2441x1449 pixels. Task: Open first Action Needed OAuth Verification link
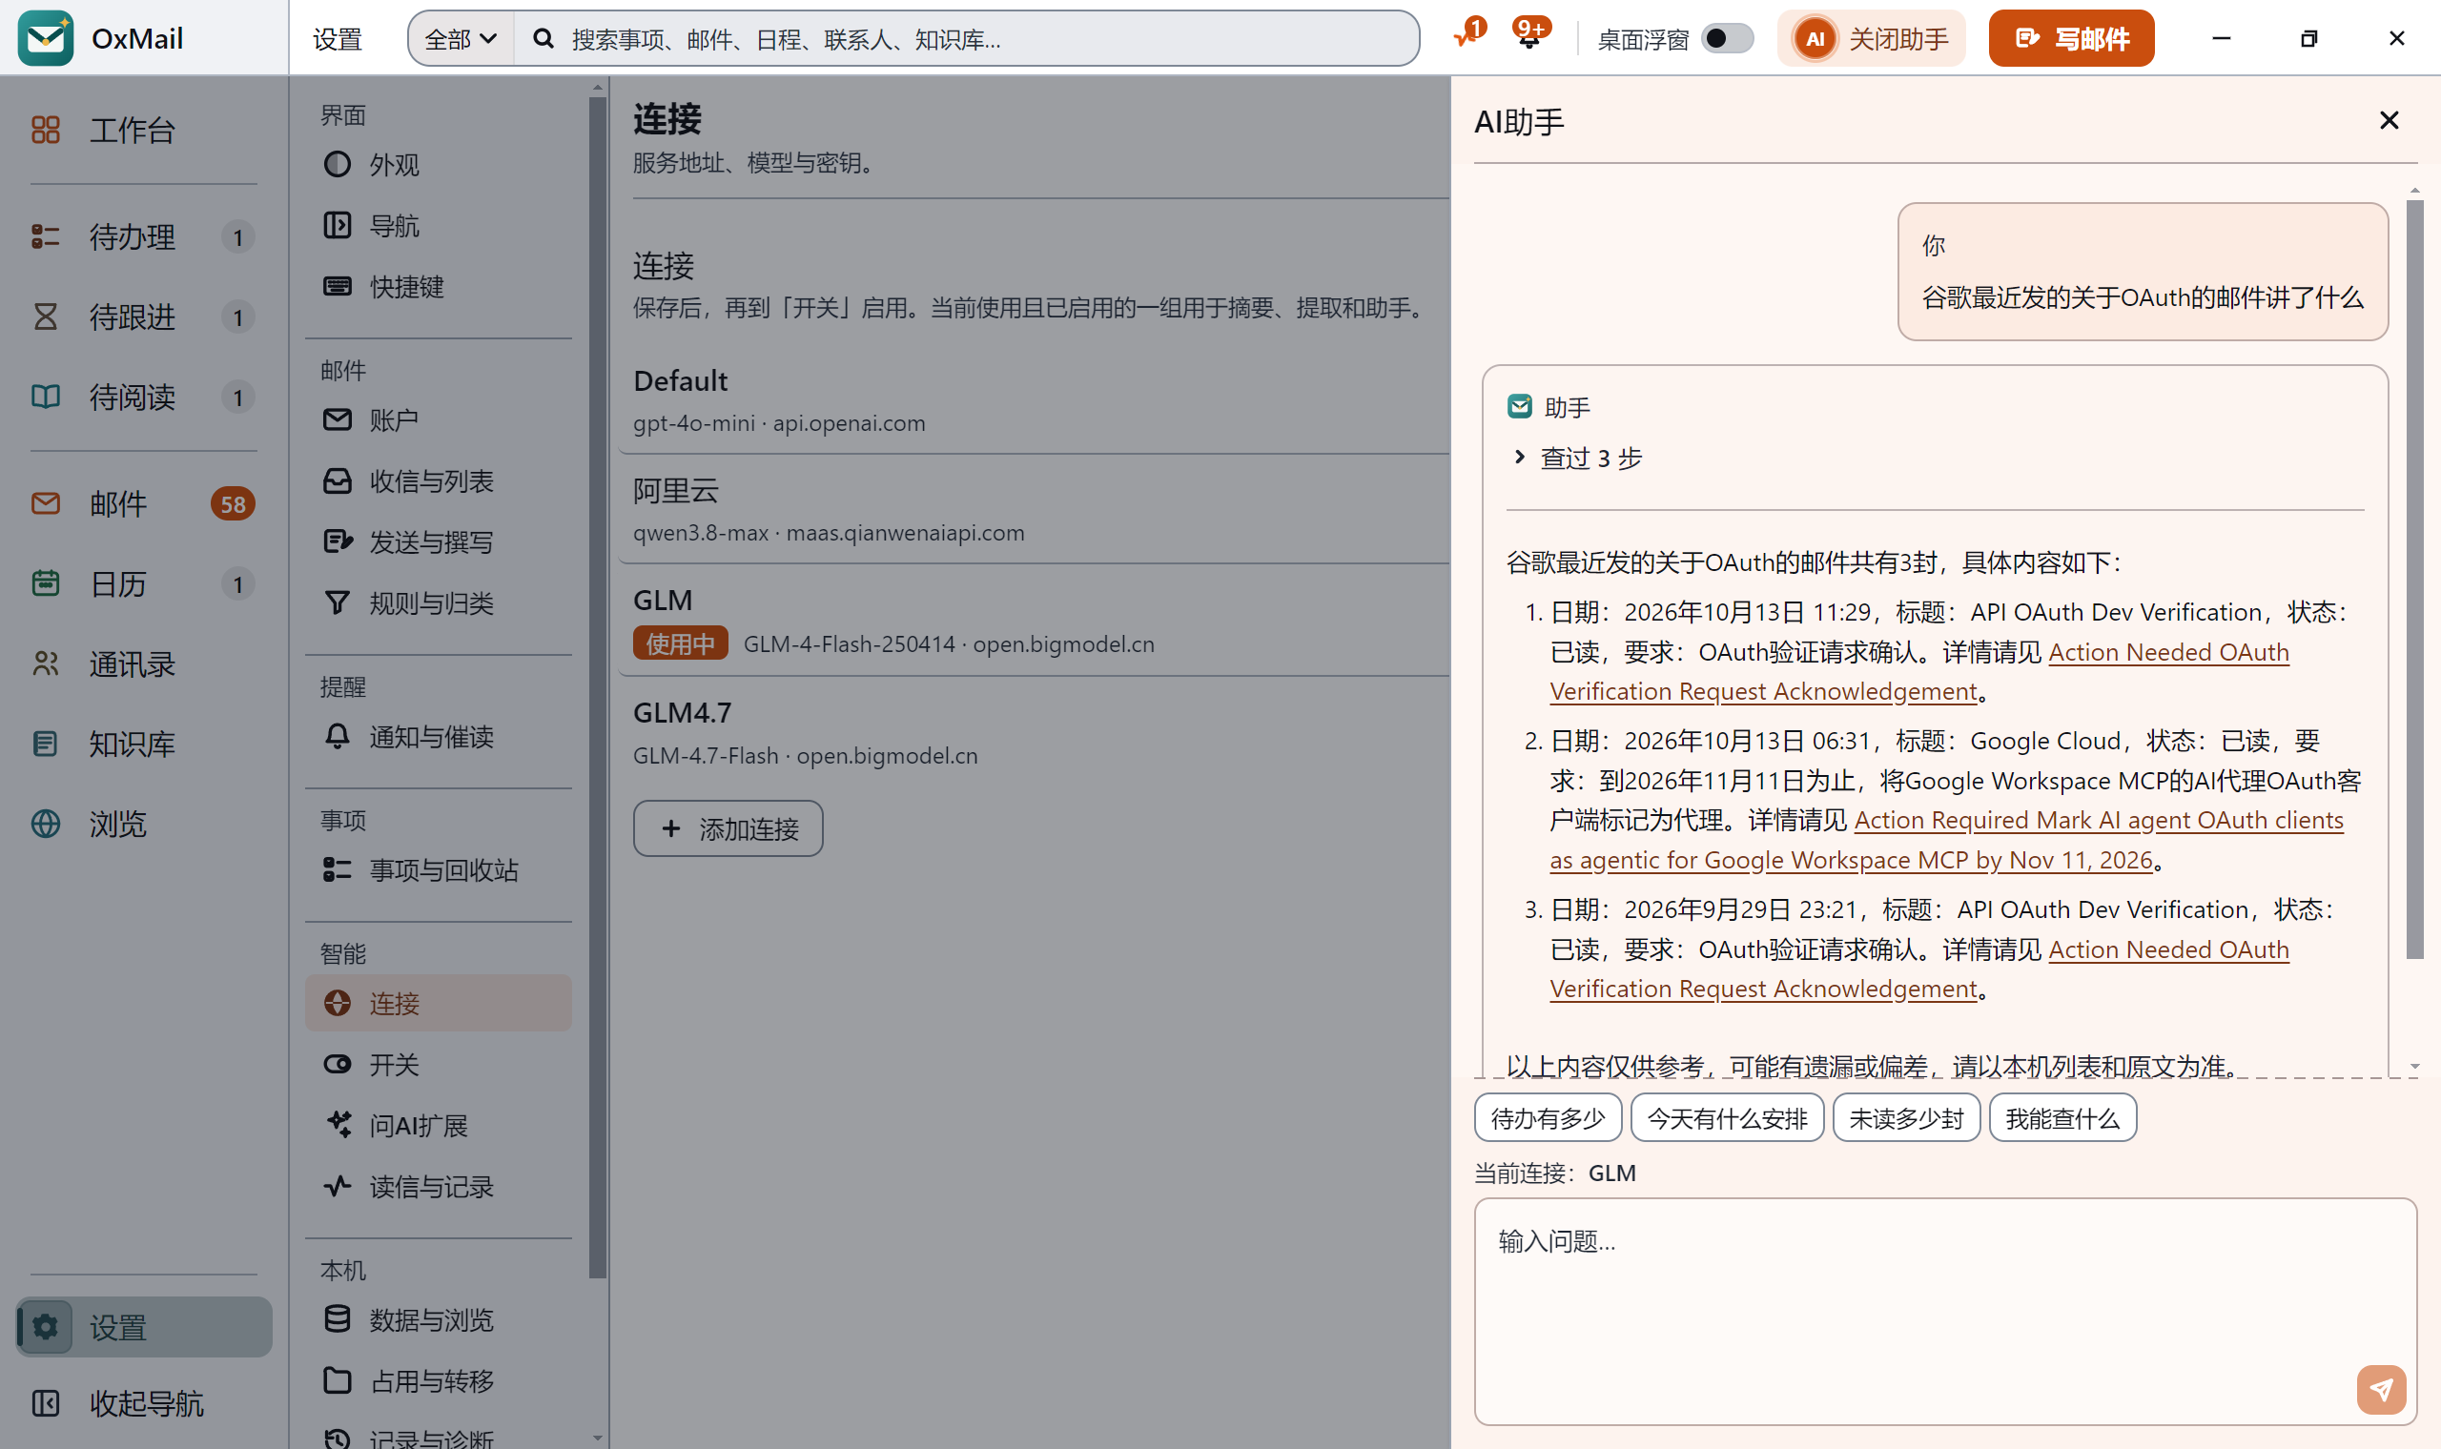[x=1919, y=672]
